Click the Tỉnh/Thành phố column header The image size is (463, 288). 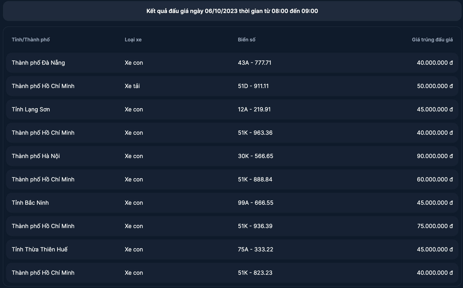[x=31, y=40]
